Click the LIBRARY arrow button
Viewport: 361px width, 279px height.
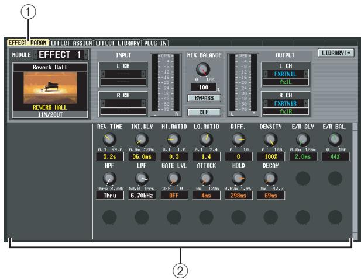tap(336, 53)
